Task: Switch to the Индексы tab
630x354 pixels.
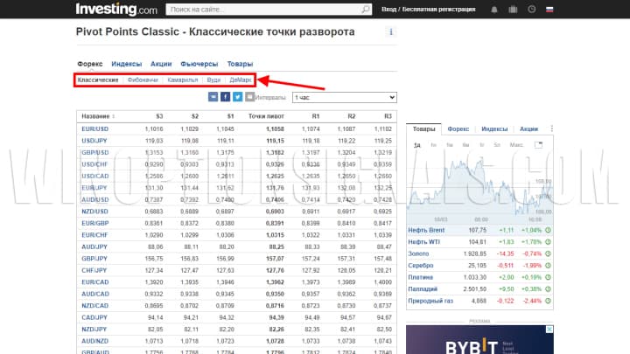Action: 127,64
